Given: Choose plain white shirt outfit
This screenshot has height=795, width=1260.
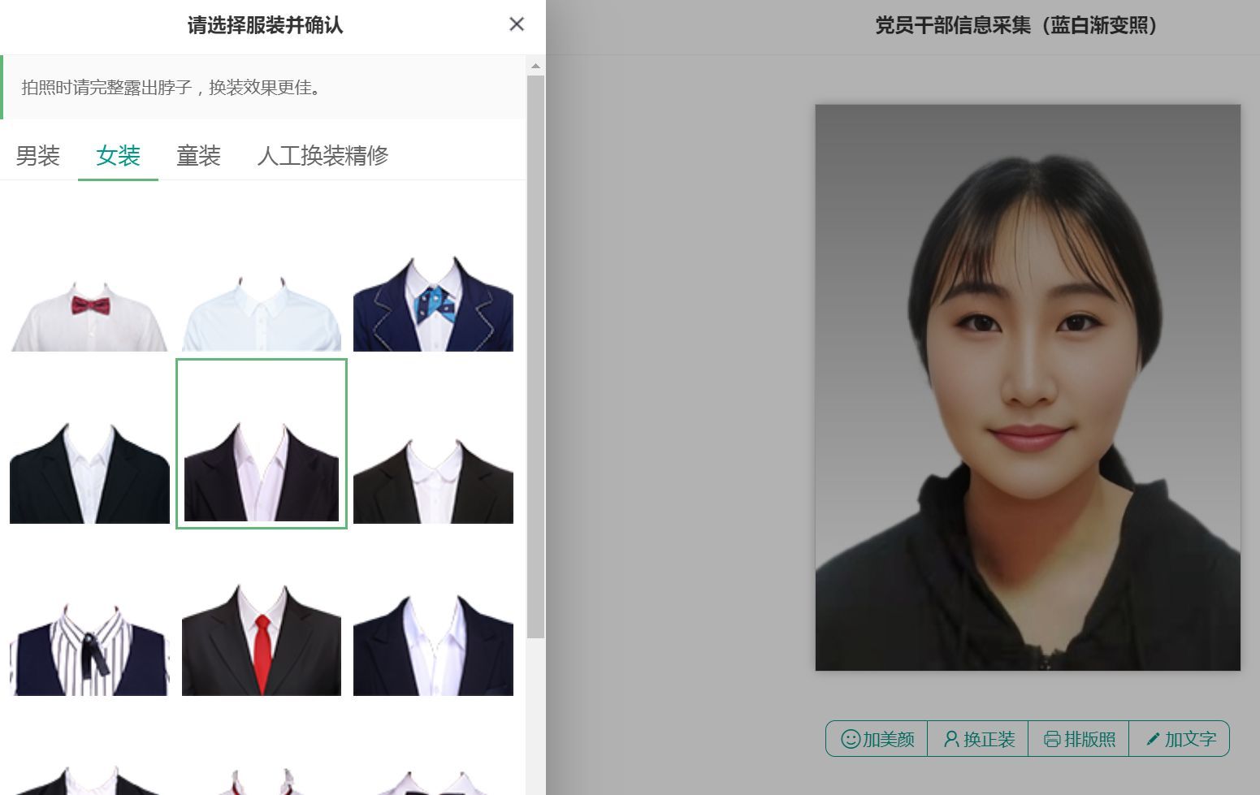Looking at the screenshot, I should (262, 315).
